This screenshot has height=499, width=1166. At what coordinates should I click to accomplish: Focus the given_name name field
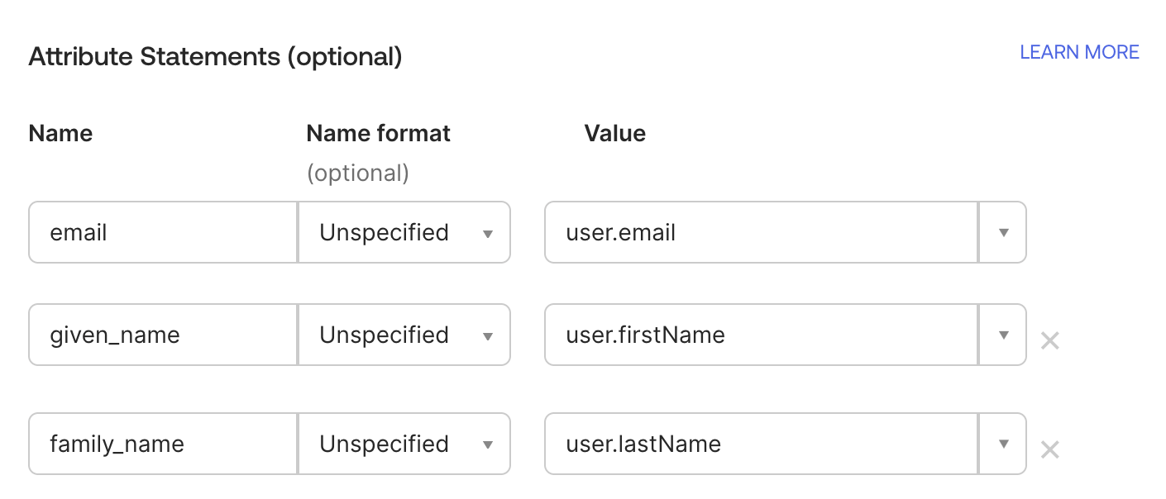(162, 335)
